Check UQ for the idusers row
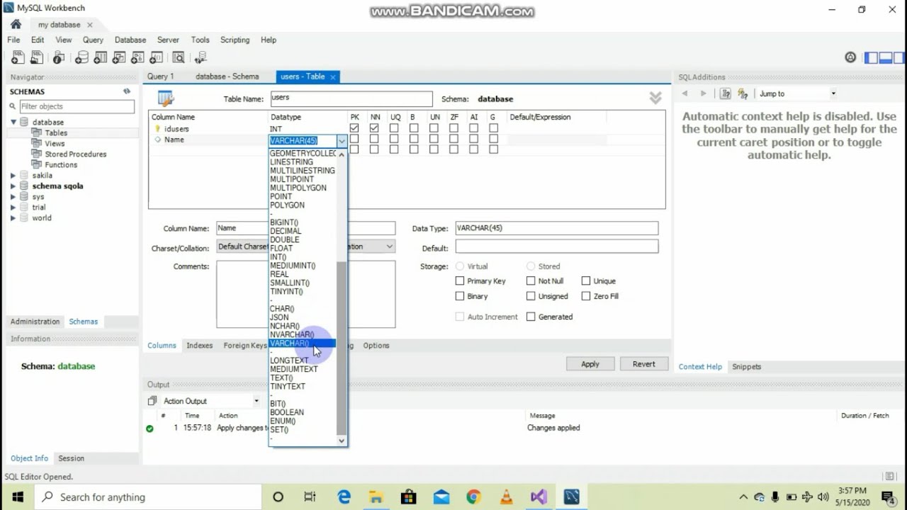The height and width of the screenshot is (510, 907). click(x=394, y=128)
